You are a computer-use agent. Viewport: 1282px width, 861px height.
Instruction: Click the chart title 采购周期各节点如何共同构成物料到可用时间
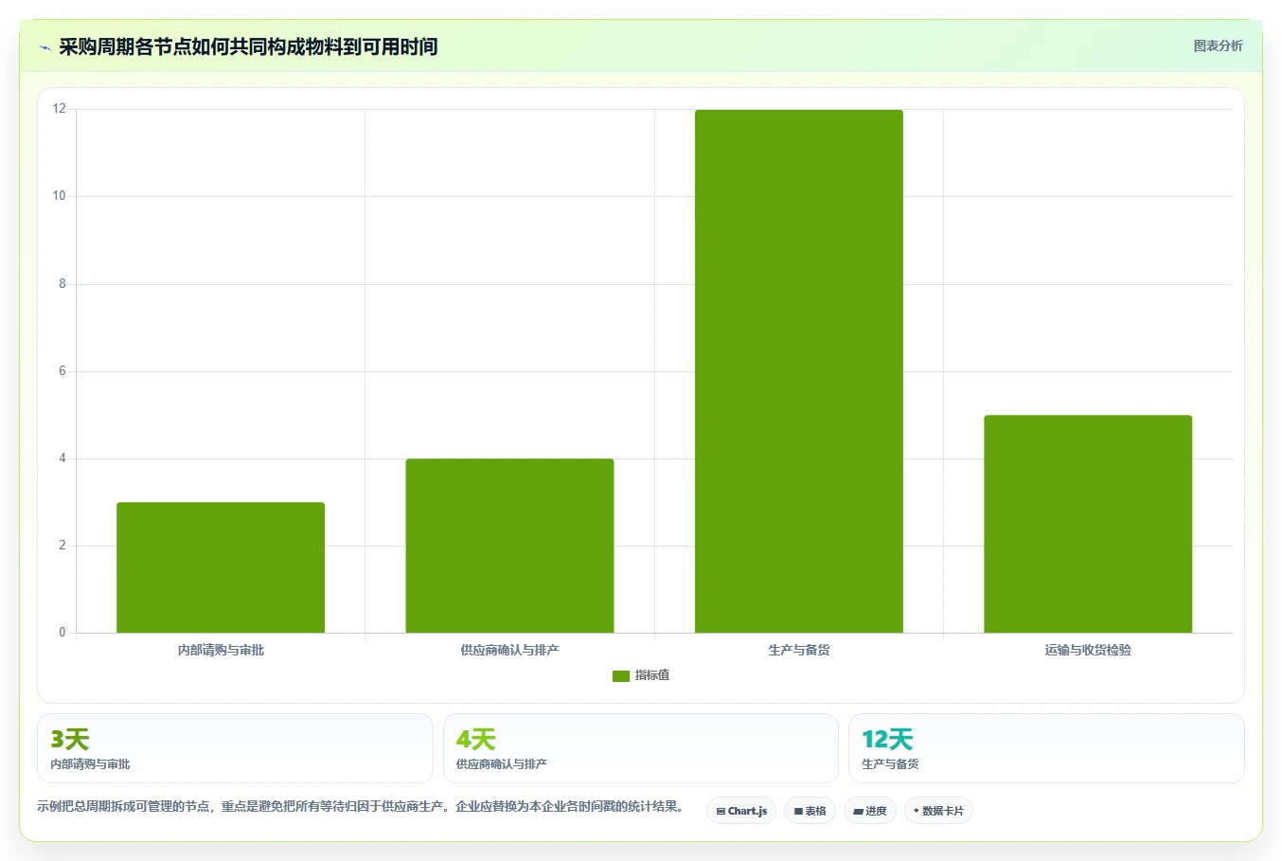[x=248, y=46]
